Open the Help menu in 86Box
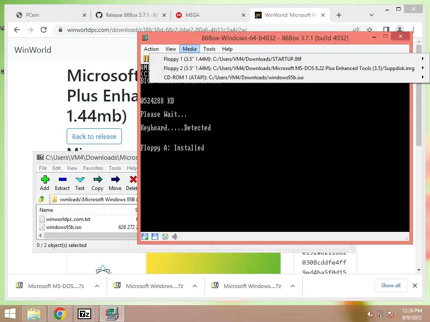The height and width of the screenshot is (322, 430). [x=227, y=49]
